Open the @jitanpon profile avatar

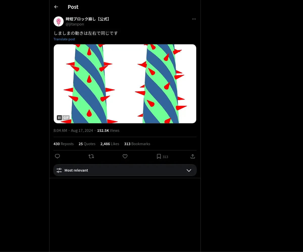[x=59, y=21]
